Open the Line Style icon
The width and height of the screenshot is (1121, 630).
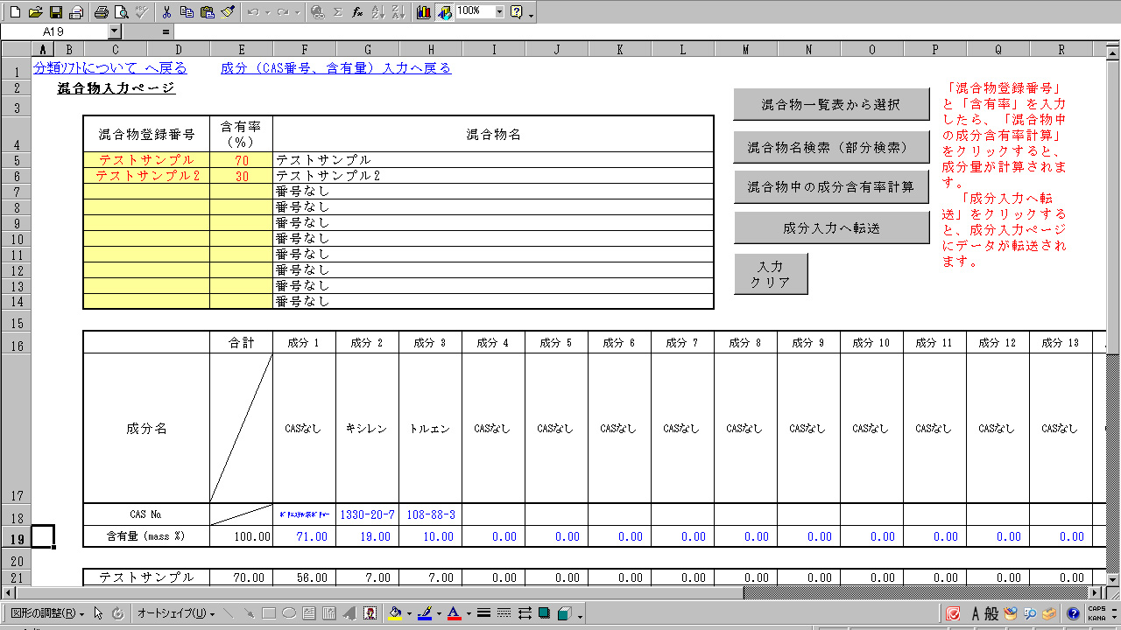pos(484,613)
